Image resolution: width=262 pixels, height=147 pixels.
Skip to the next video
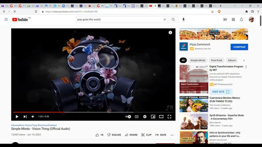pyautogui.click(x=25, y=116)
